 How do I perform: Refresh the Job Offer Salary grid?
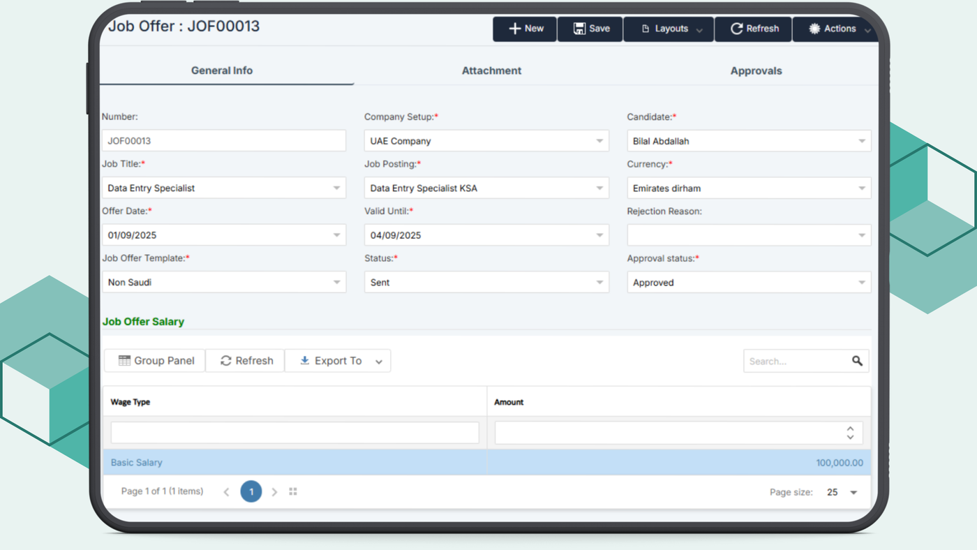tap(246, 361)
